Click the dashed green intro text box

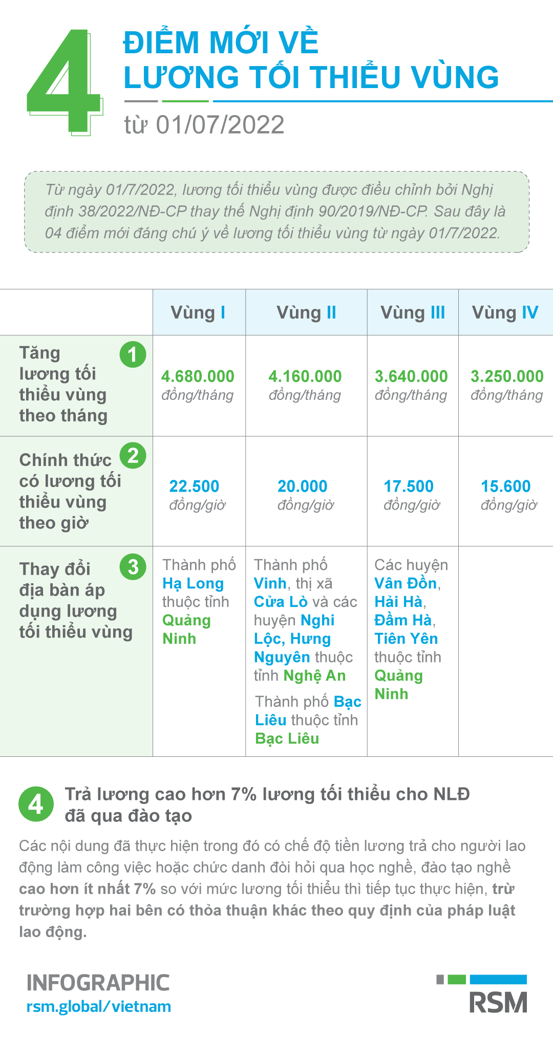point(276,211)
